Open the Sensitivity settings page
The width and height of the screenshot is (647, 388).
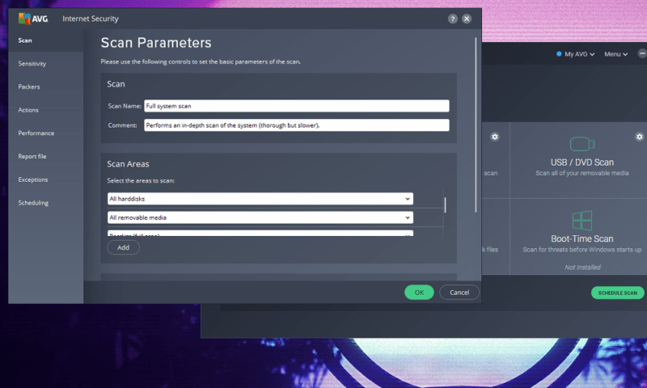pyautogui.click(x=32, y=64)
